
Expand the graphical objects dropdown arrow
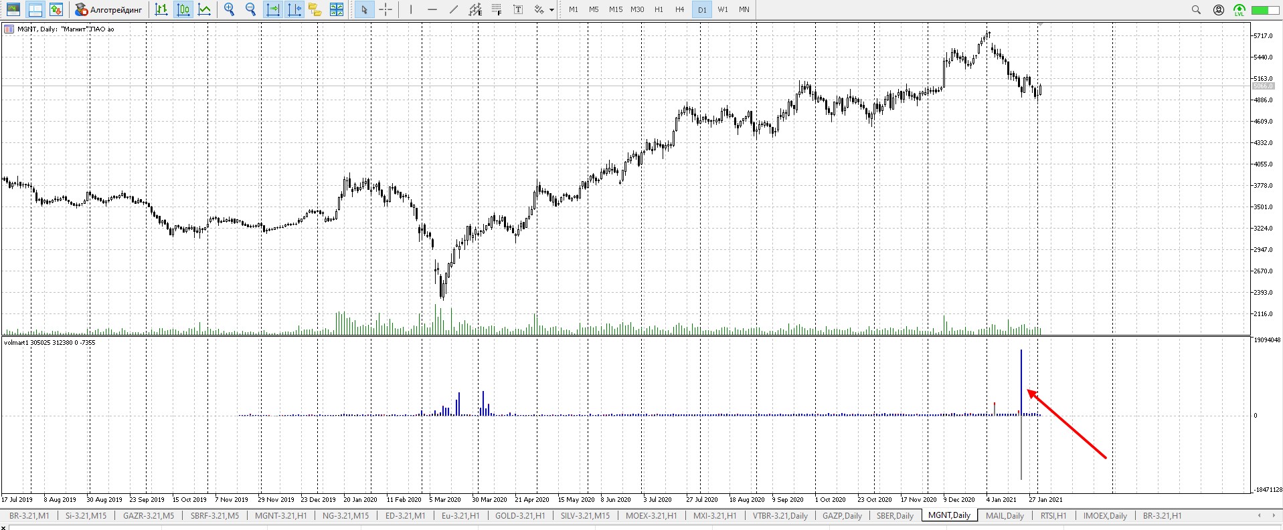point(551,10)
